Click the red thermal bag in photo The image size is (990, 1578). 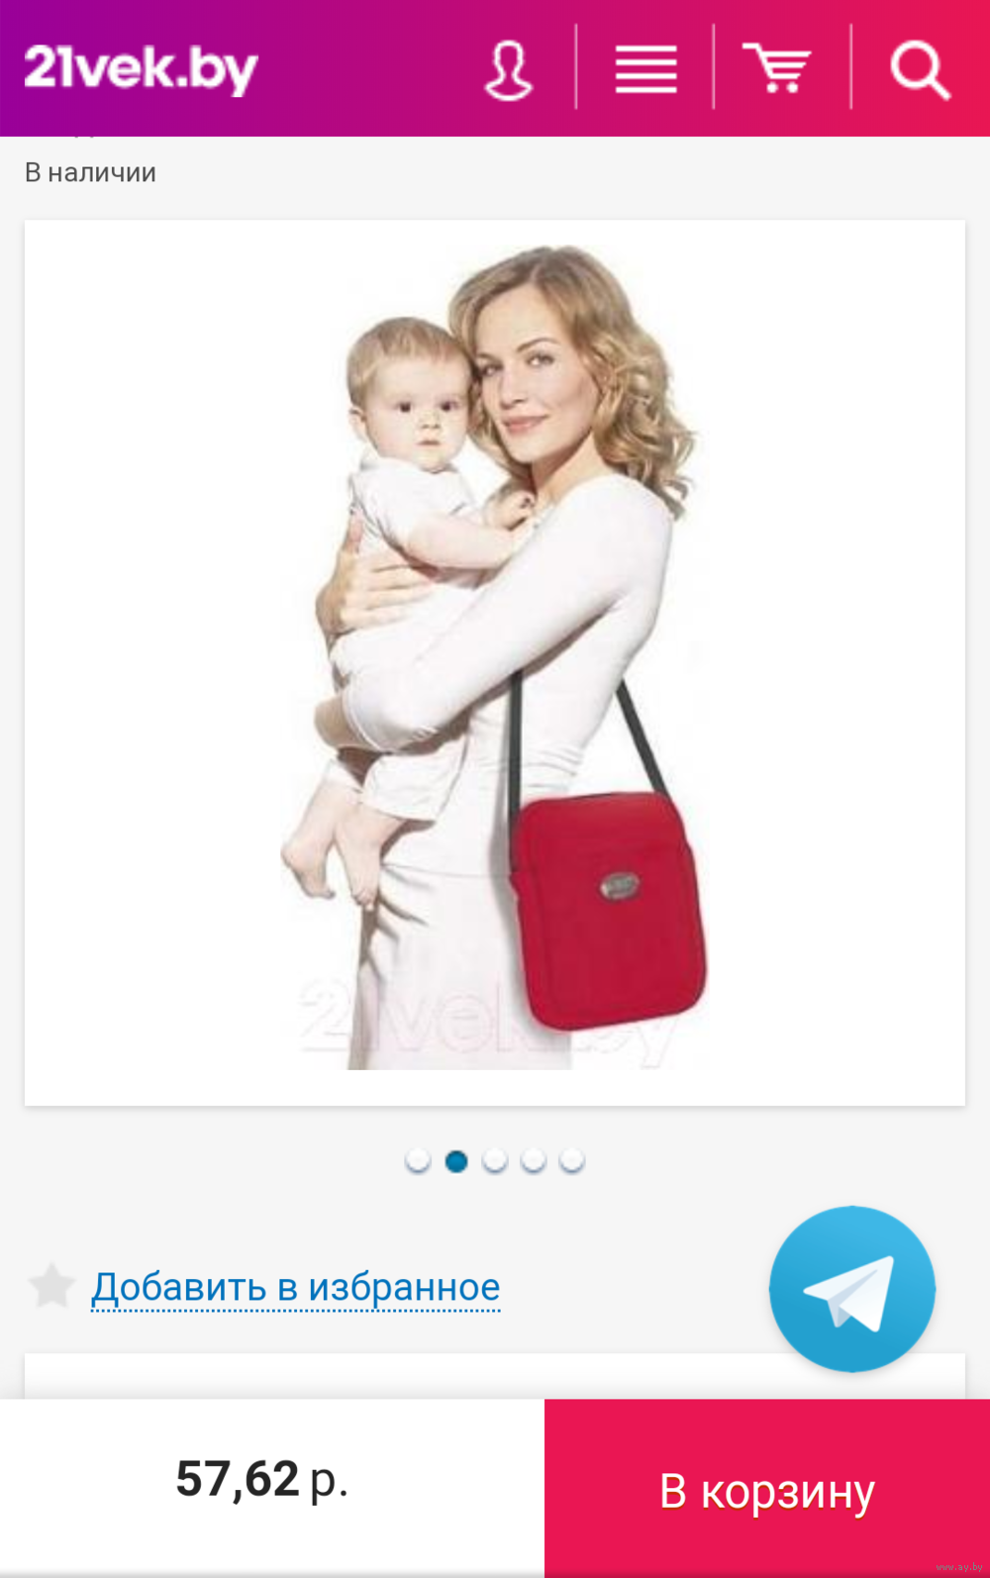[608, 911]
